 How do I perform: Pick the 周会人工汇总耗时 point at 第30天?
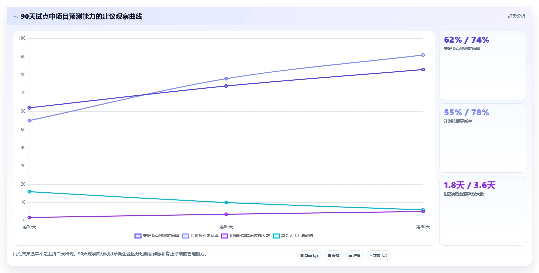point(29,192)
